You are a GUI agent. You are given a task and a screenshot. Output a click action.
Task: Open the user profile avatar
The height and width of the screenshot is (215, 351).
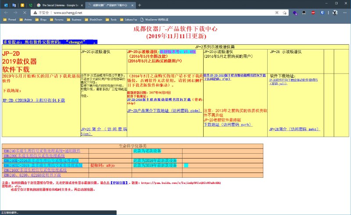[x=335, y=13]
